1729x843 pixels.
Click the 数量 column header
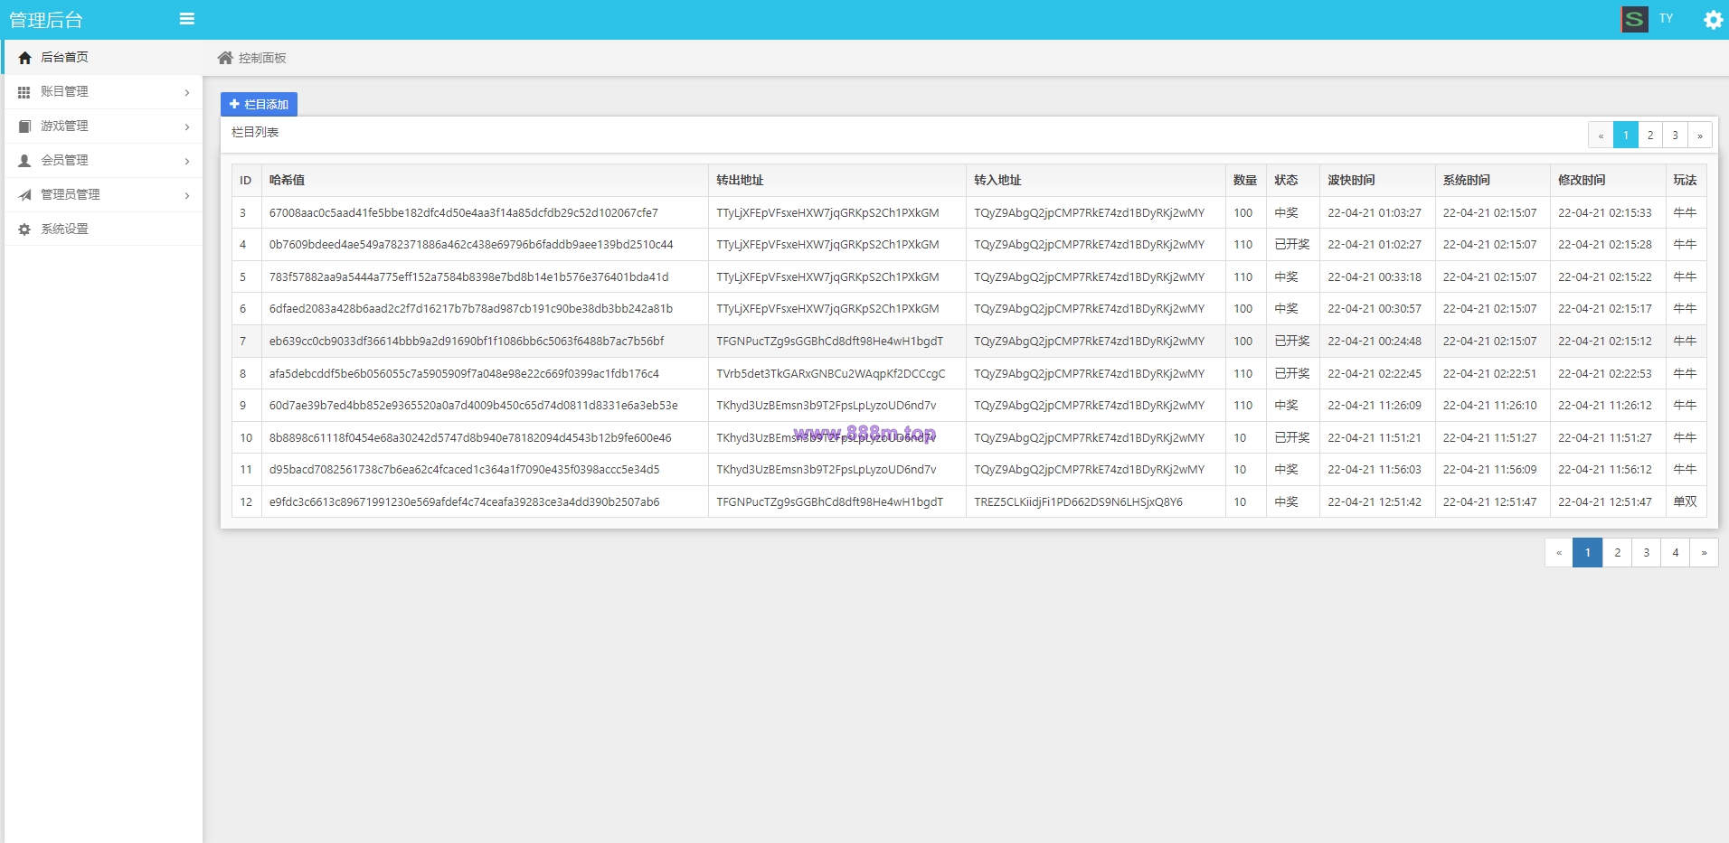(1245, 180)
